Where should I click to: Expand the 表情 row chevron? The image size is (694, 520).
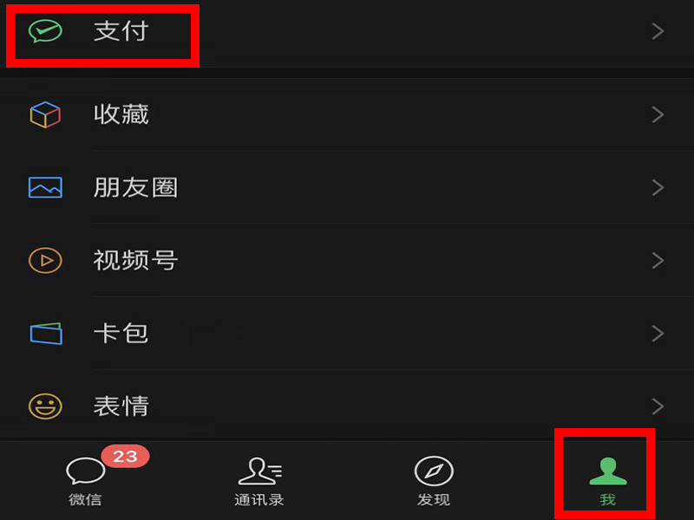click(x=658, y=406)
